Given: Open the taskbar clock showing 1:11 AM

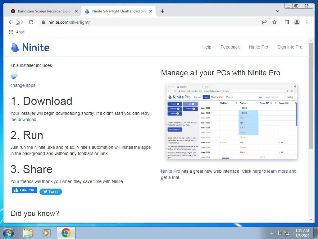Looking at the screenshot, I should [x=302, y=233].
